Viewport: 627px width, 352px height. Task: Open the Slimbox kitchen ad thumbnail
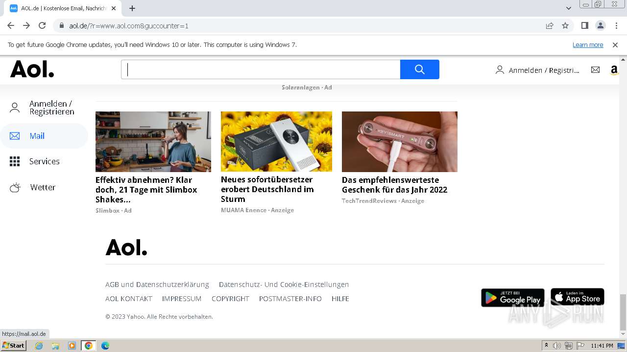coord(153,142)
